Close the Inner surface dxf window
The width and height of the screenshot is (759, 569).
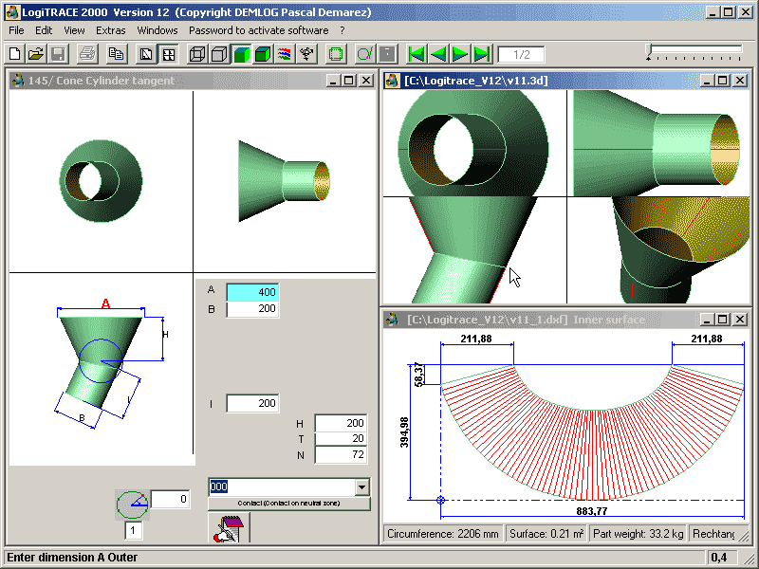(x=740, y=320)
